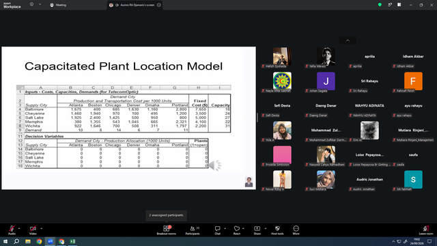This screenshot has height=246, width=437.
Task: Open File Explorer from taskbar
Action: [28, 241]
